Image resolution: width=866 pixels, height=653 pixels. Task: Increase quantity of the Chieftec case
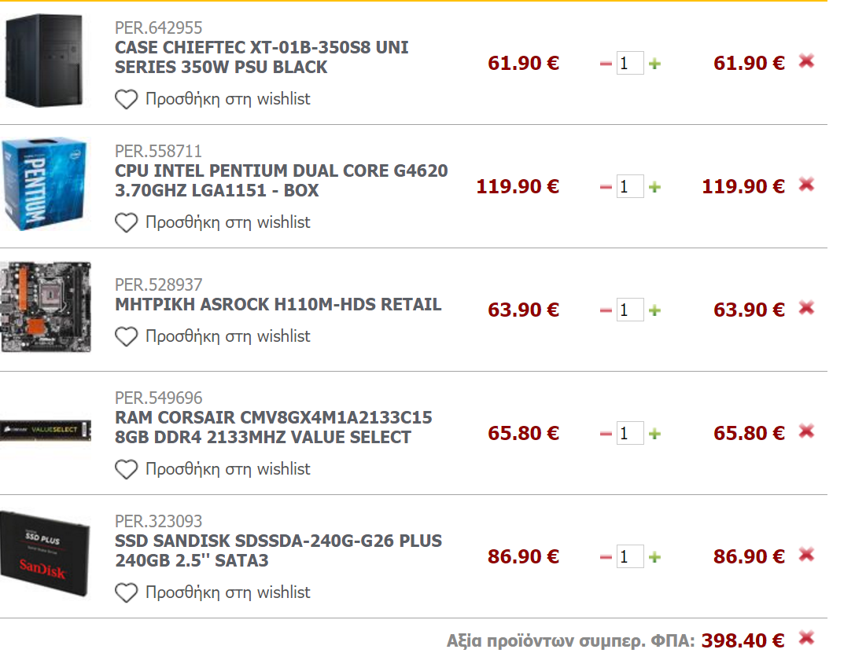click(x=655, y=64)
